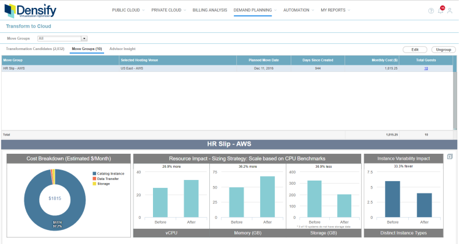
Task: Open the user profile icon
Action: [x=450, y=11]
